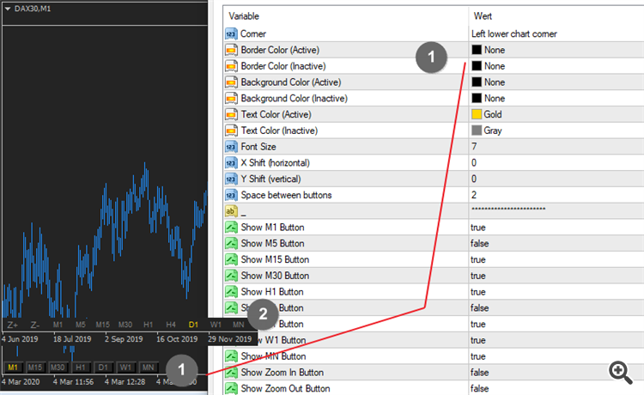Select the 'Space between buttons' label
The image size is (644, 395).
click(286, 195)
